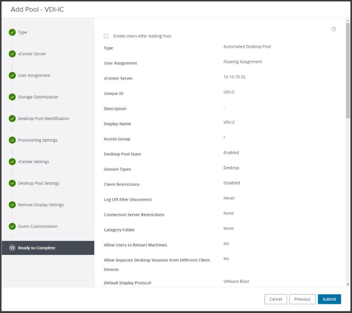Click the help question mark icon

point(334,29)
